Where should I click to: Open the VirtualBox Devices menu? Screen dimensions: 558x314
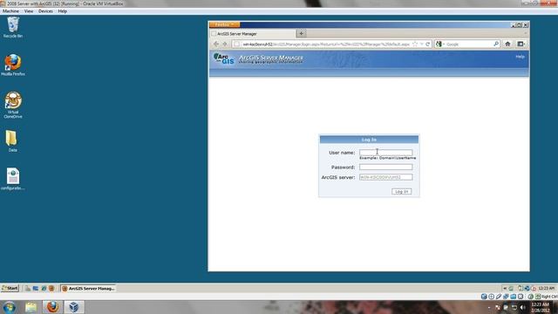pos(45,11)
